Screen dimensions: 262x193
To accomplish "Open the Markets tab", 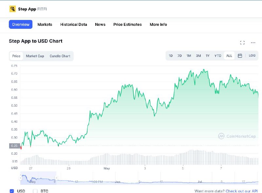I will [x=45, y=25].
